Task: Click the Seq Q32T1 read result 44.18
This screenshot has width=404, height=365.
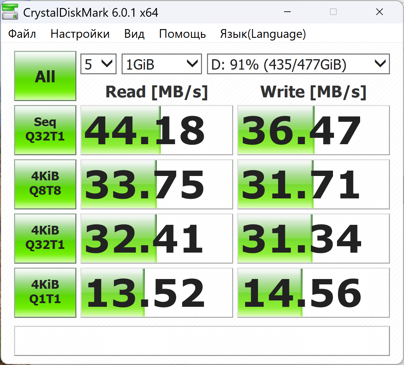Action: coord(157,130)
